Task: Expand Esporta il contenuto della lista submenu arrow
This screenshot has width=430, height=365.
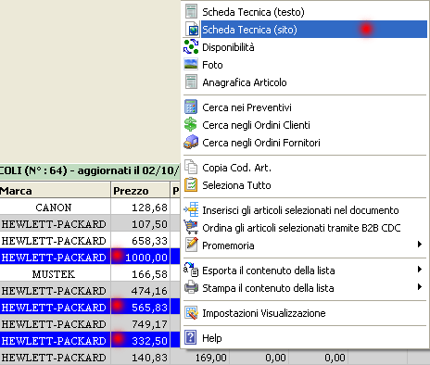Action: coord(419,270)
